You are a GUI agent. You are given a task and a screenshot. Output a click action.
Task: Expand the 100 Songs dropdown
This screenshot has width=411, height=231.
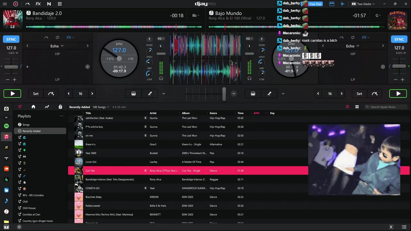pos(101,107)
